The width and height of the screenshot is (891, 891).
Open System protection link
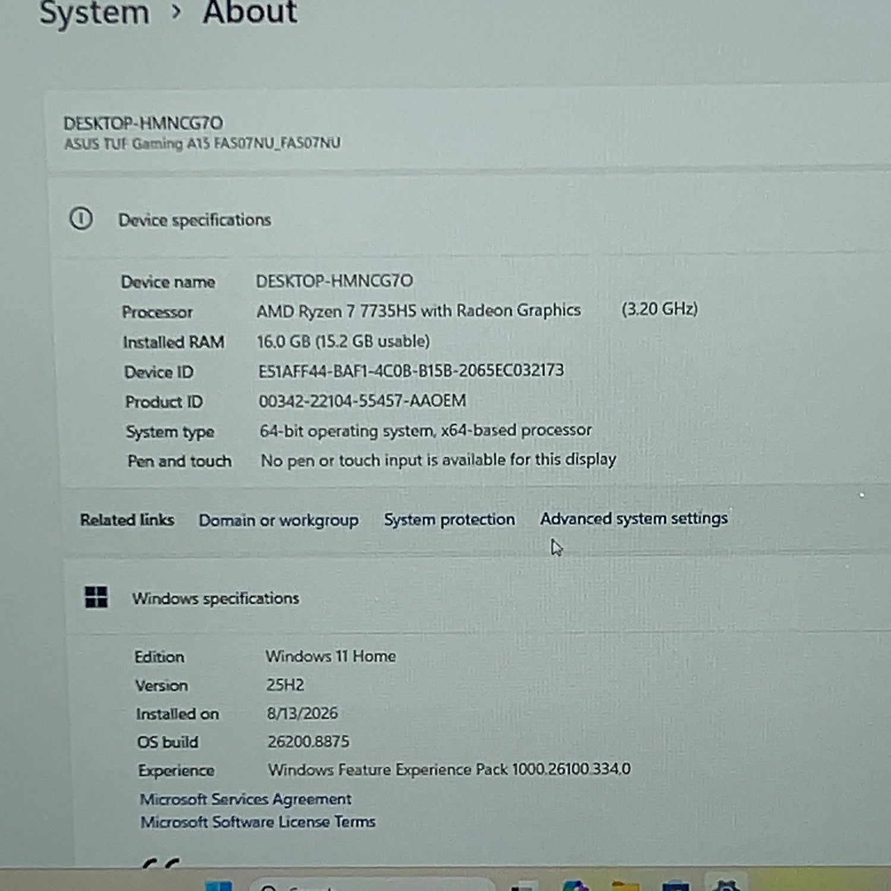[449, 519]
